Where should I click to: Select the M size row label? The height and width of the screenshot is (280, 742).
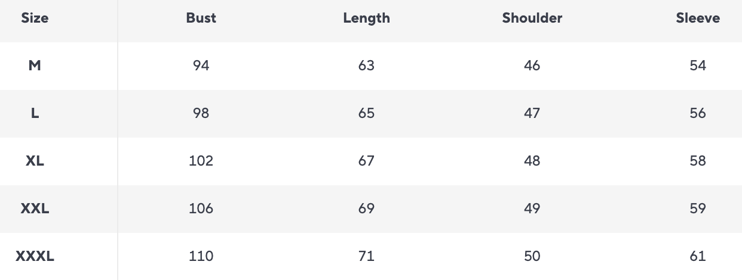(35, 66)
